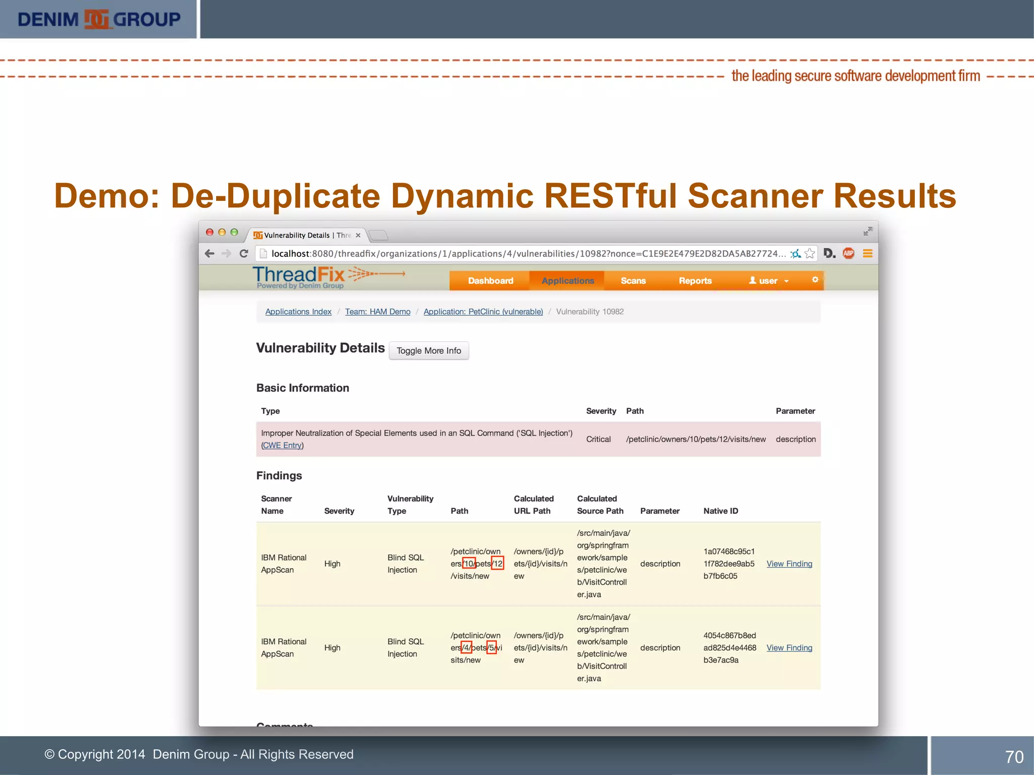This screenshot has width=1034, height=775.
Task: Open the Scans tab
Action: pos(633,281)
